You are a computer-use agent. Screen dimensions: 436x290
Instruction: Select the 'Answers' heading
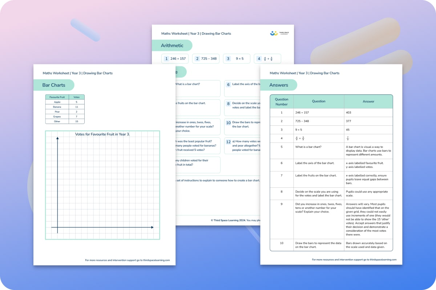pos(279,85)
